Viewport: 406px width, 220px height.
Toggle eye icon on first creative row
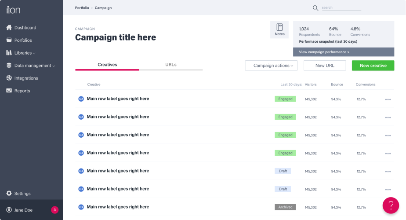pyautogui.click(x=81, y=99)
